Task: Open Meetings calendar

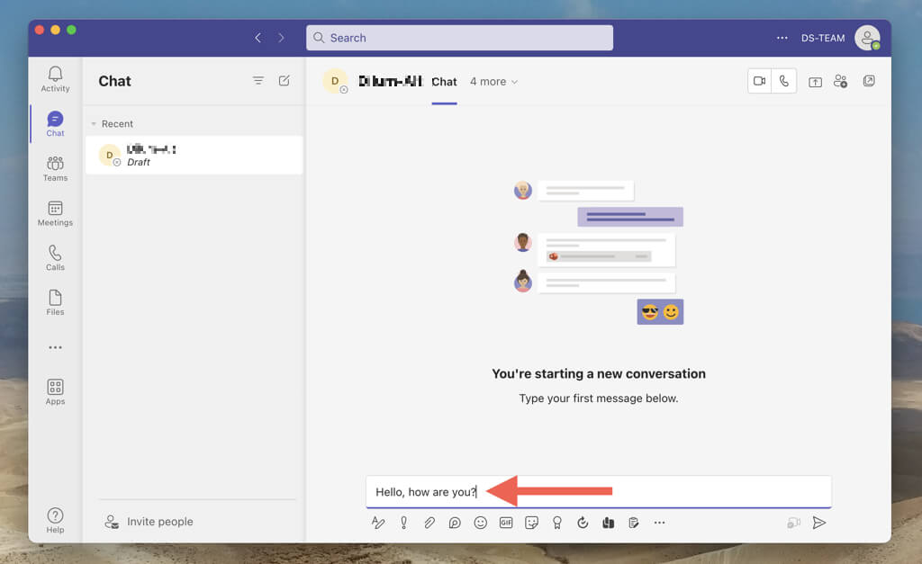Action: click(55, 212)
